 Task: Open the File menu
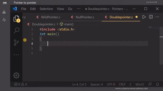24,9
